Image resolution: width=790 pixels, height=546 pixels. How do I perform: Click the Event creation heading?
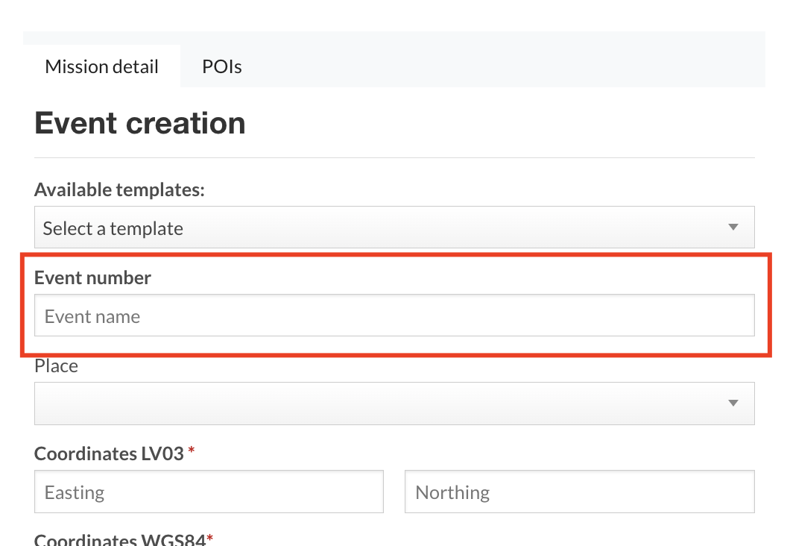140,123
